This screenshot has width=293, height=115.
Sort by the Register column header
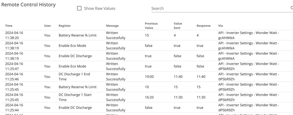click(x=65, y=26)
